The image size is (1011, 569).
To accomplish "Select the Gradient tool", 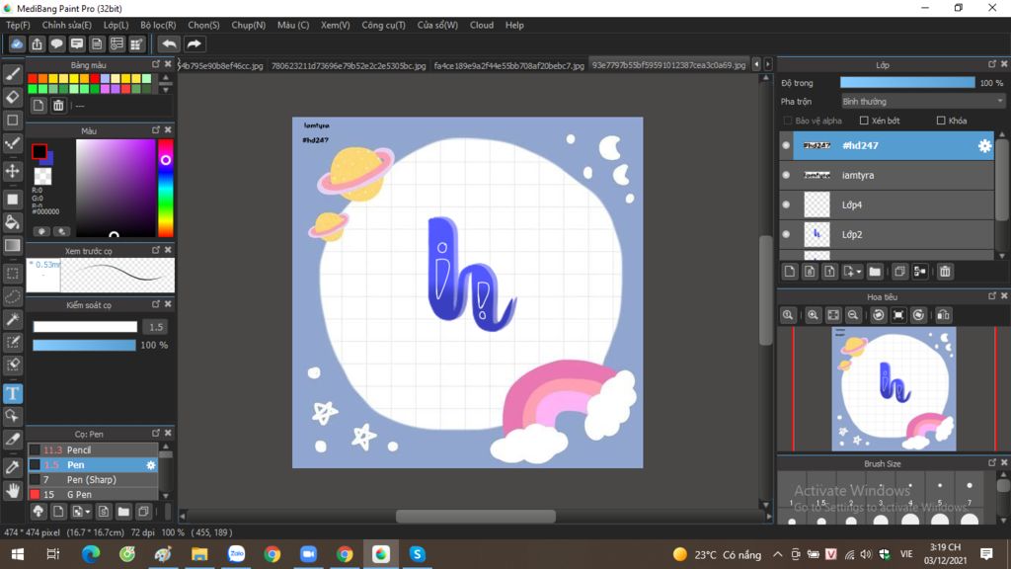I will click(x=12, y=246).
